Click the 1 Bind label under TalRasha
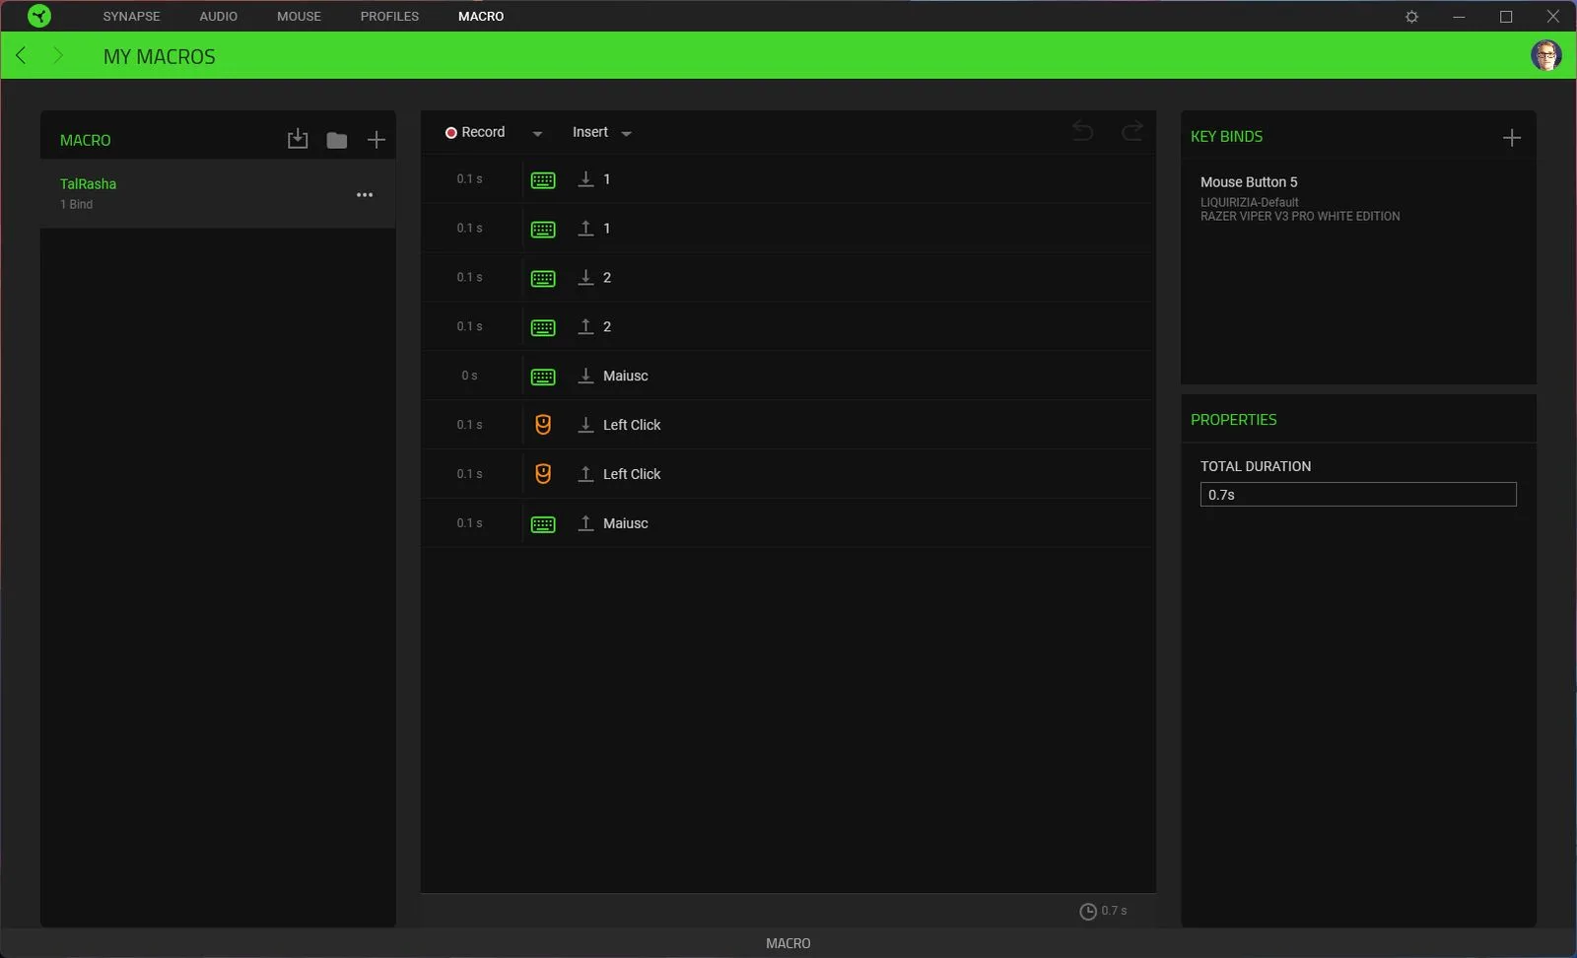 click(76, 205)
